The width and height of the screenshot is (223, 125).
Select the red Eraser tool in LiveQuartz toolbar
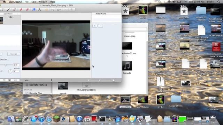tap(21, 10)
